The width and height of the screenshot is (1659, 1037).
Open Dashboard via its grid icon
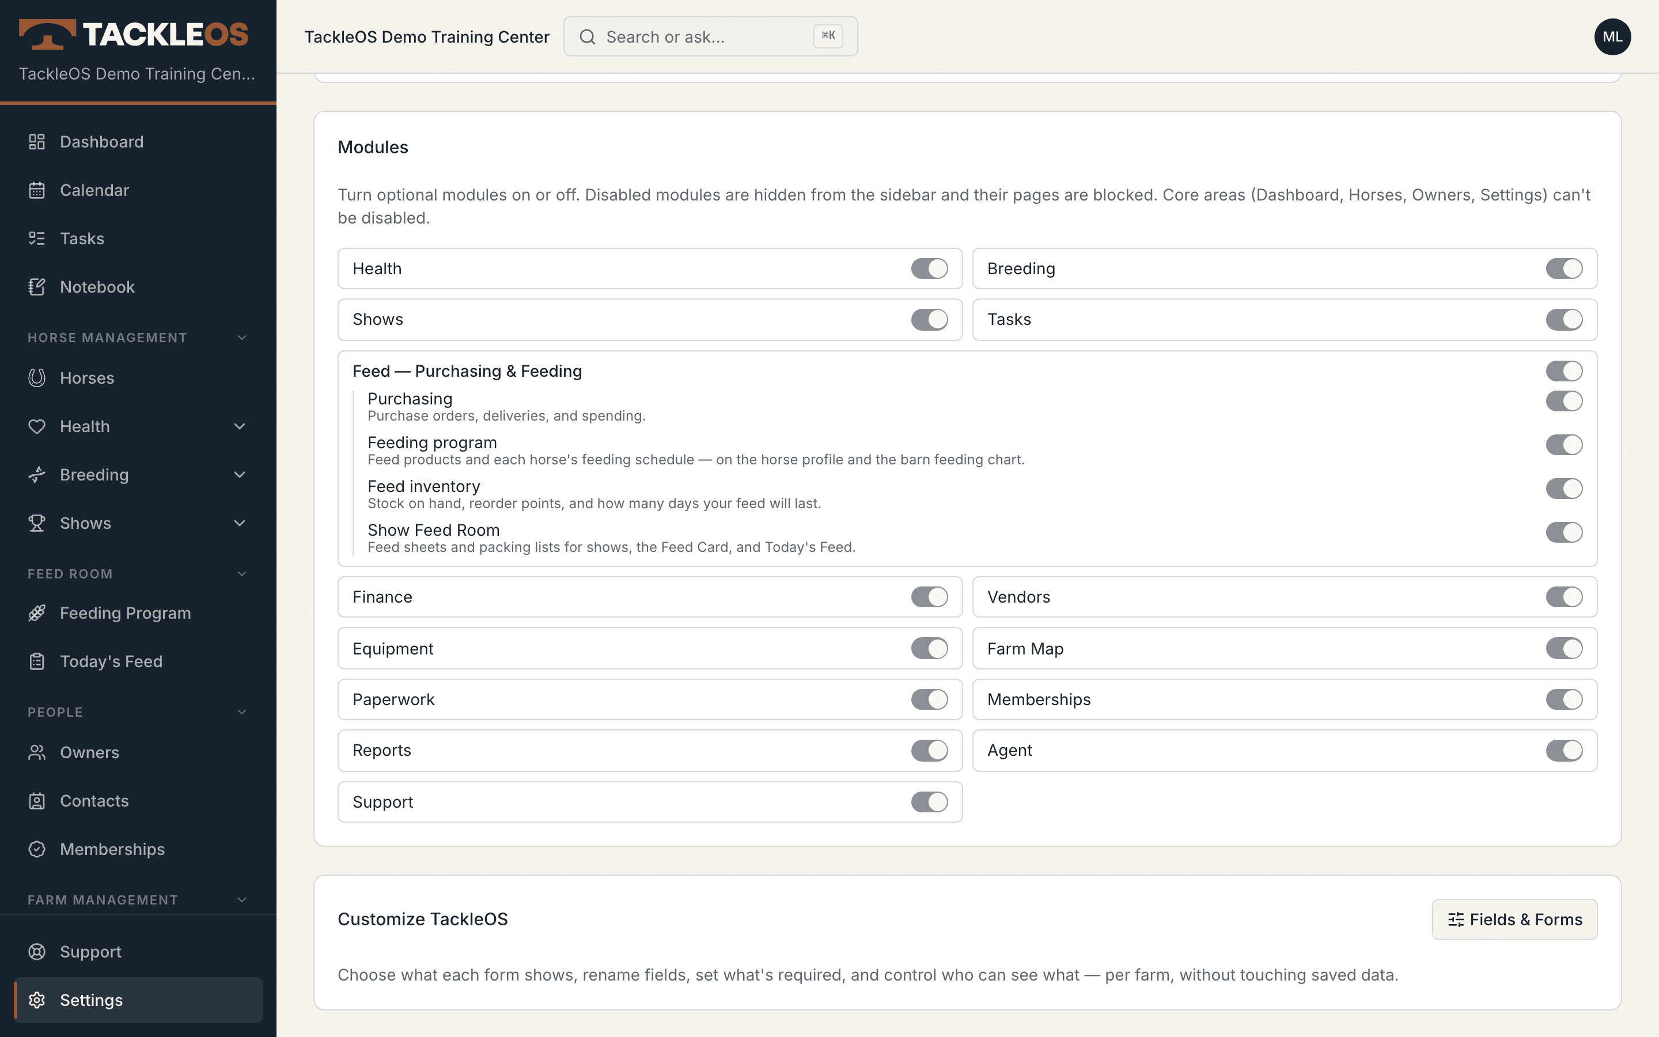37,142
